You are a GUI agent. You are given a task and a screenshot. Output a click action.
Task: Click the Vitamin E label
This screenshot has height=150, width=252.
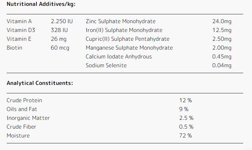point(19,39)
